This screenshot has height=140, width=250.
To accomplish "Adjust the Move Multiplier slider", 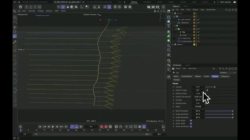I will pos(220,111).
